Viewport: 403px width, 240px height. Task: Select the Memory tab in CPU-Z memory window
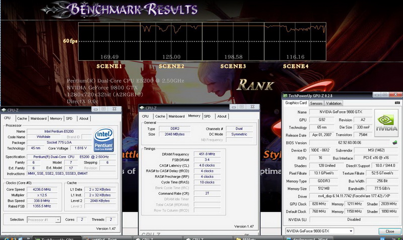(194, 116)
